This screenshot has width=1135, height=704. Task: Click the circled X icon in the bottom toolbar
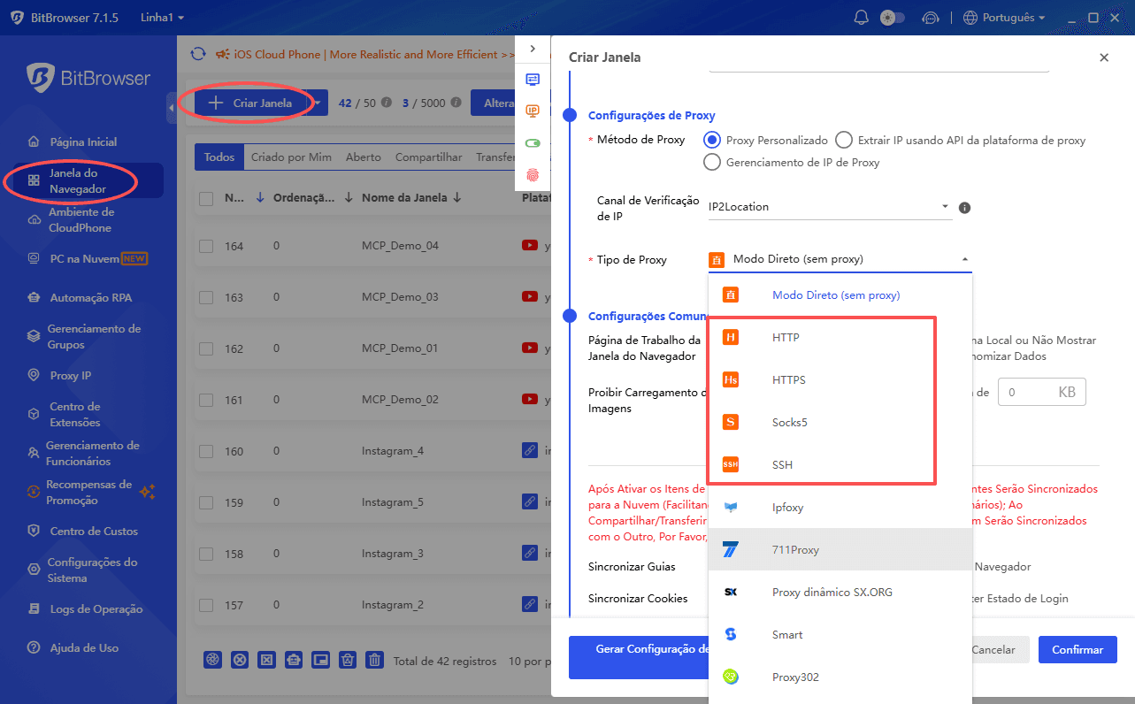(240, 660)
